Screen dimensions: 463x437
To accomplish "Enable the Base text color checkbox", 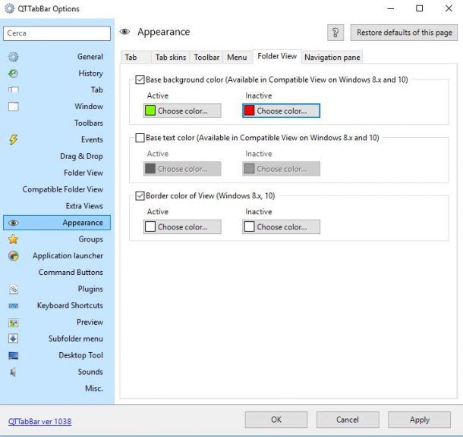I will pos(140,138).
